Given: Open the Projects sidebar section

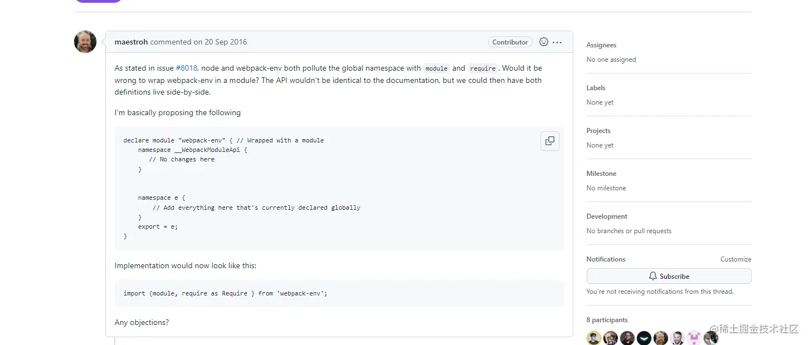Looking at the screenshot, I should pyautogui.click(x=598, y=131).
